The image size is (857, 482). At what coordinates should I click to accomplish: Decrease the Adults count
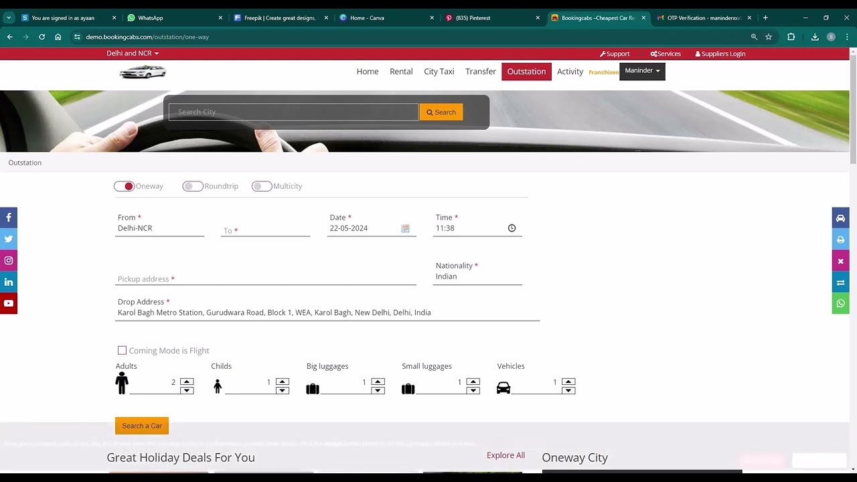(x=187, y=390)
